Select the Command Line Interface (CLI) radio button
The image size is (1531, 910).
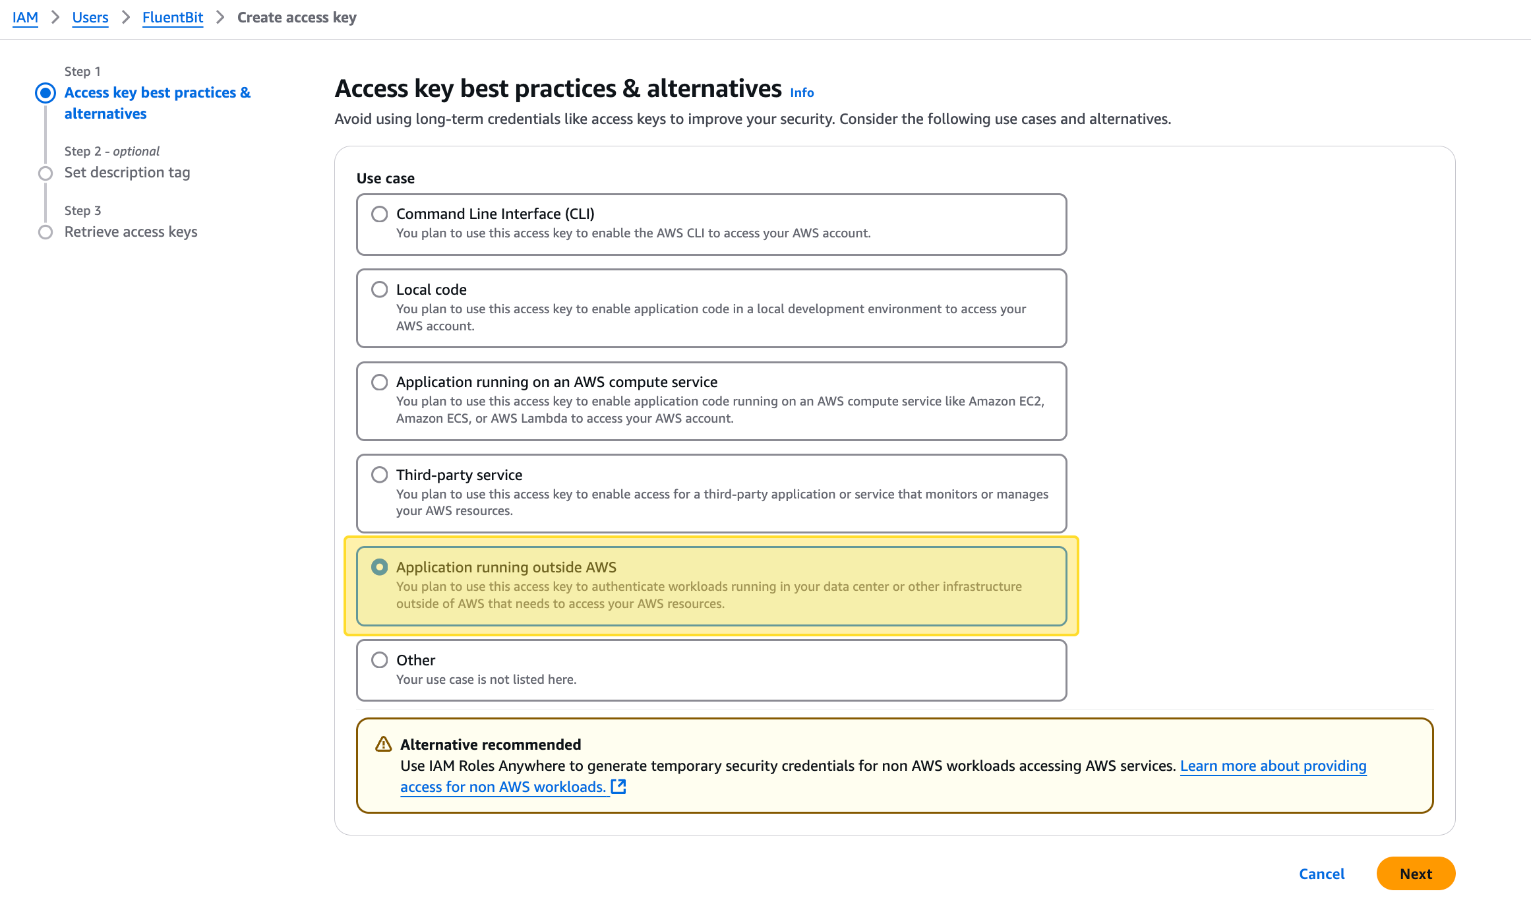380,214
